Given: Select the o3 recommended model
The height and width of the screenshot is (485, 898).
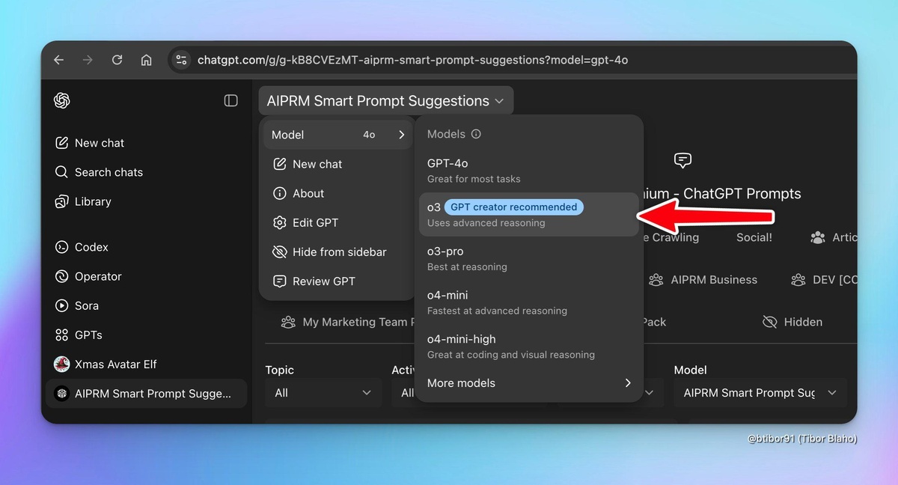Looking at the screenshot, I should point(528,214).
